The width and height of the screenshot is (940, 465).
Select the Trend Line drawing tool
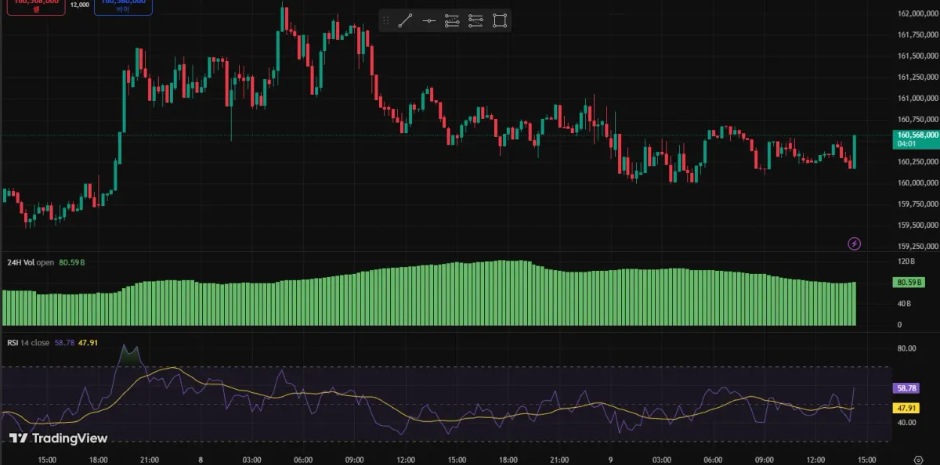pyautogui.click(x=405, y=21)
